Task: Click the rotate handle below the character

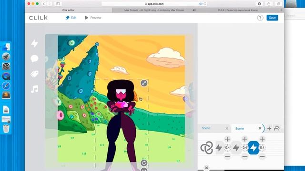Action: (x=144, y=163)
